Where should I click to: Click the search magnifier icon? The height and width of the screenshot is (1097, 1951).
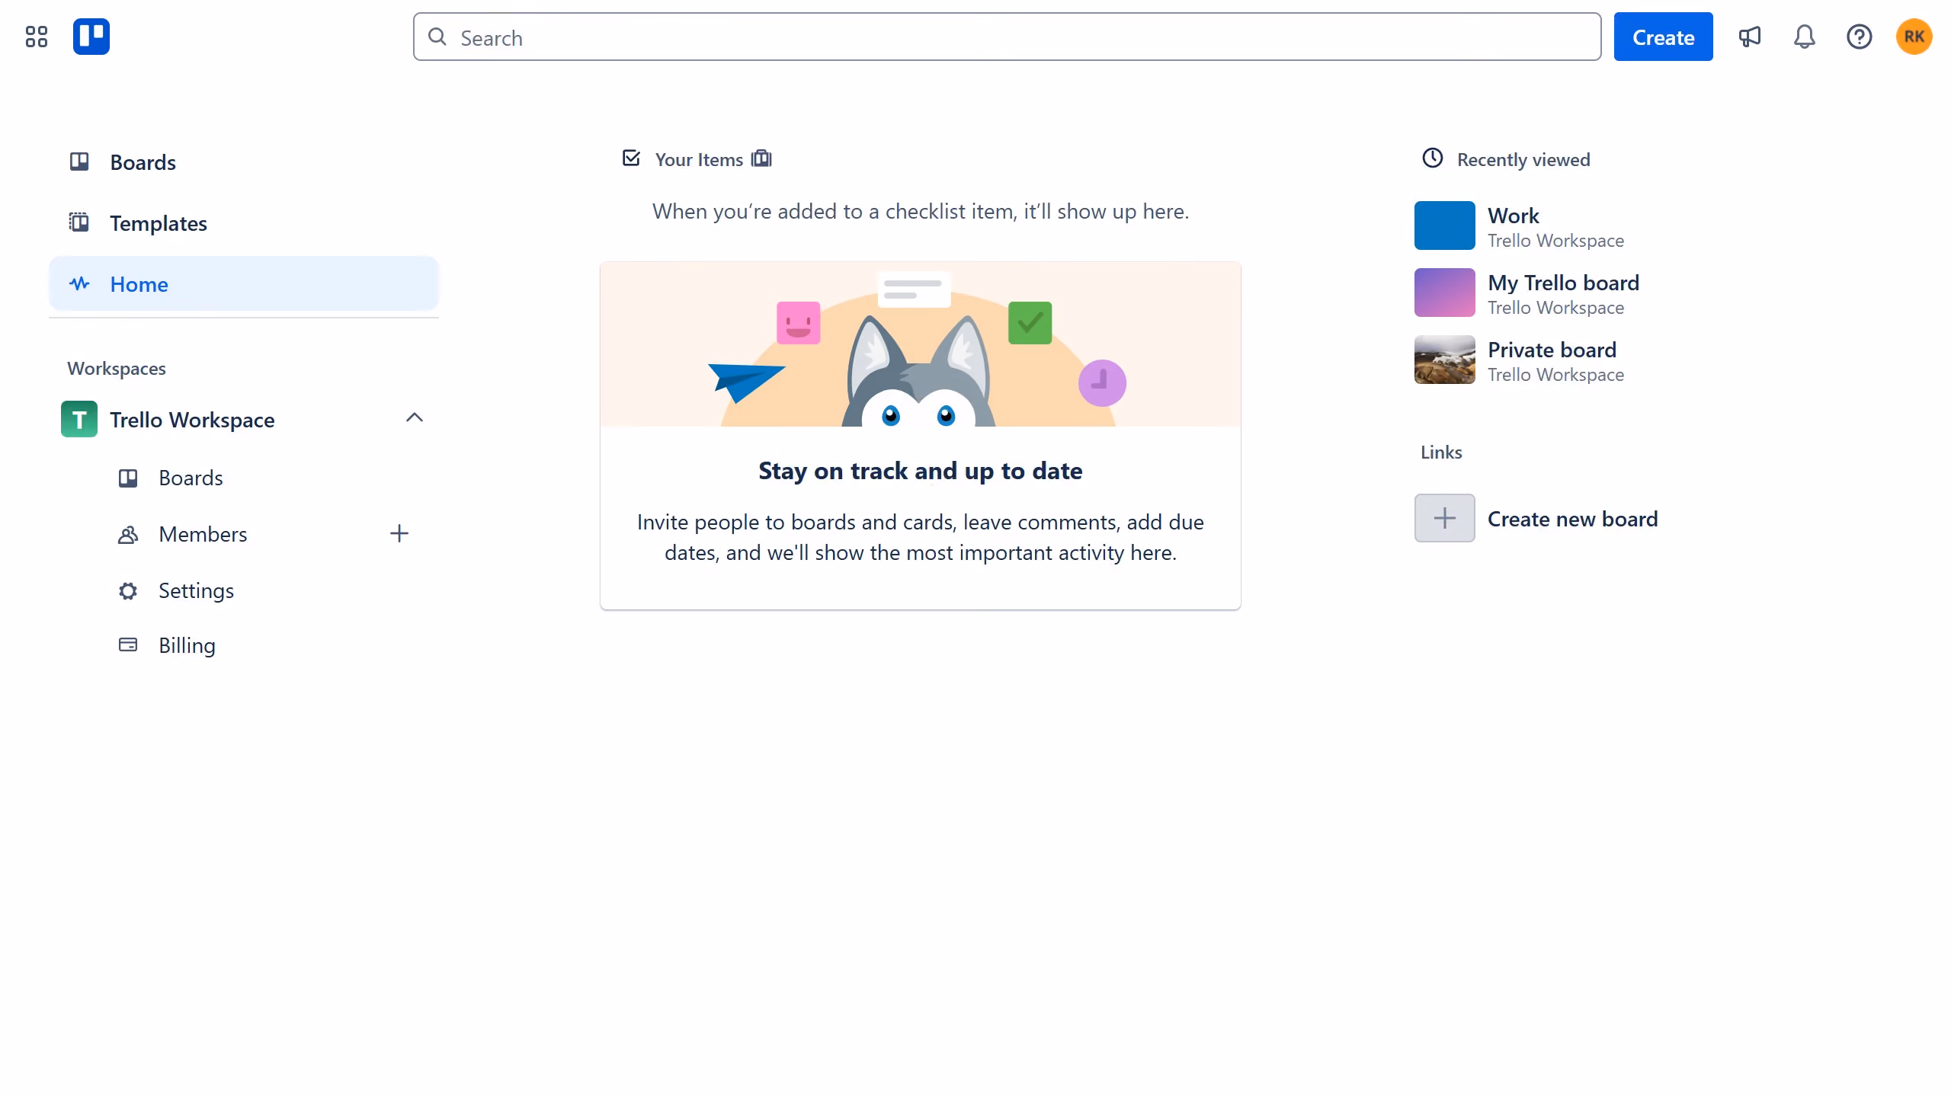pyautogui.click(x=437, y=37)
